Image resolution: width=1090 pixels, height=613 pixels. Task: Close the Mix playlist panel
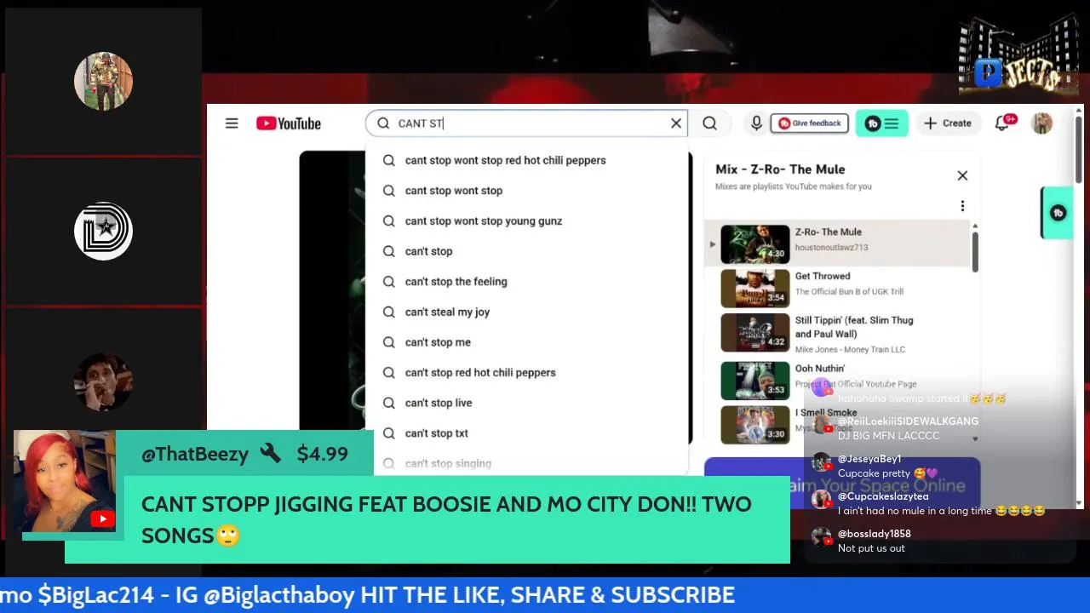(x=962, y=175)
